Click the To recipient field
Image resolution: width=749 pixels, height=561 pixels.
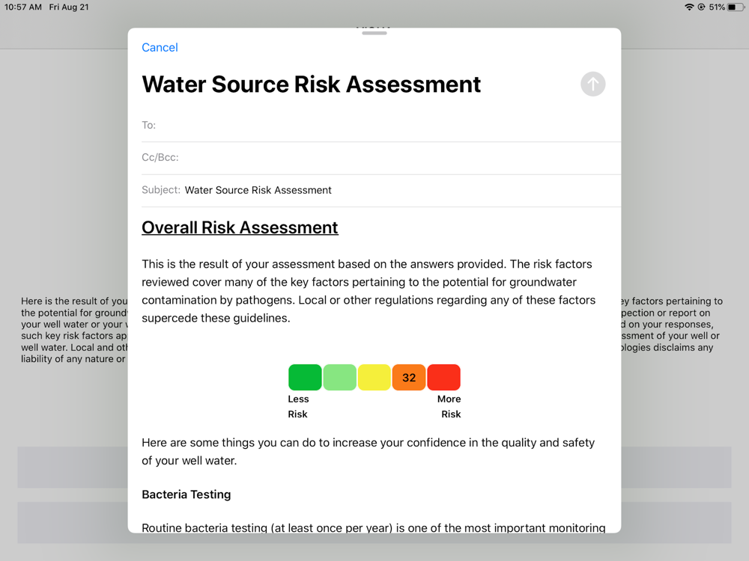pos(381,126)
